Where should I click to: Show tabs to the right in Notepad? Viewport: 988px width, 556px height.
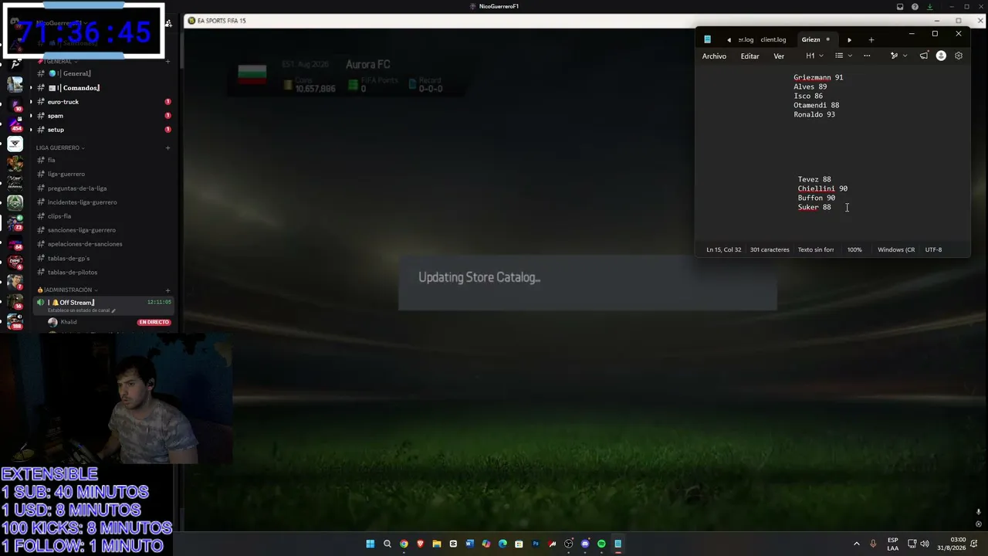(849, 39)
